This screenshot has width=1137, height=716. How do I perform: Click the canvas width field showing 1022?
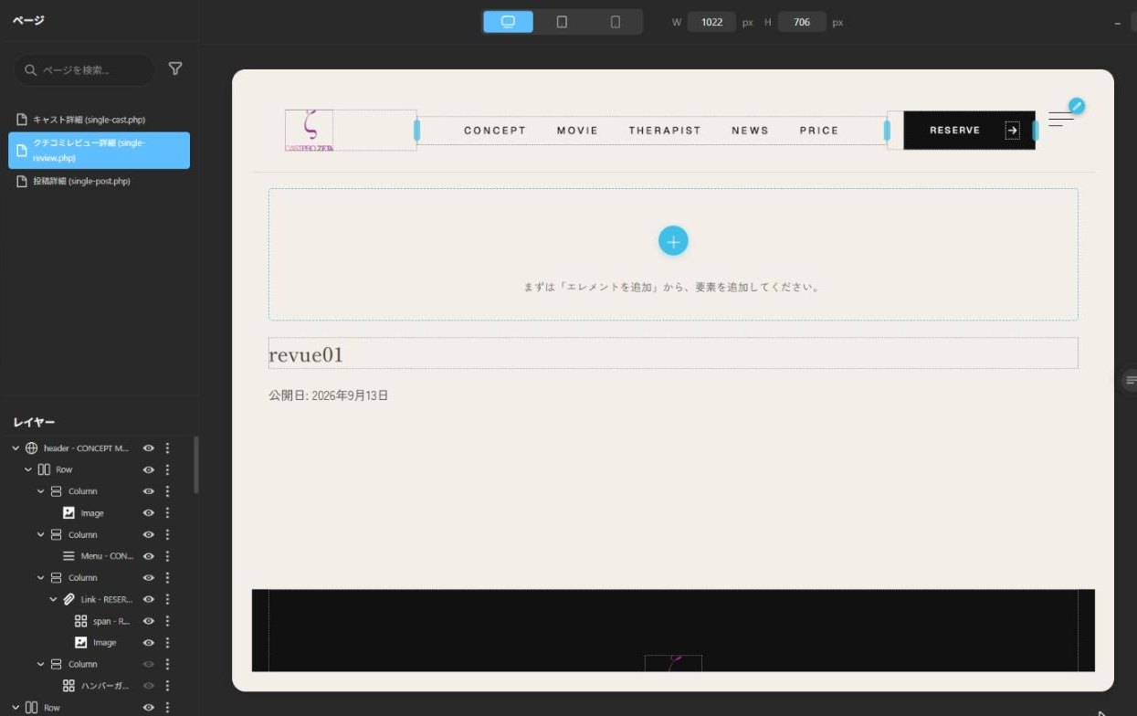click(x=711, y=22)
